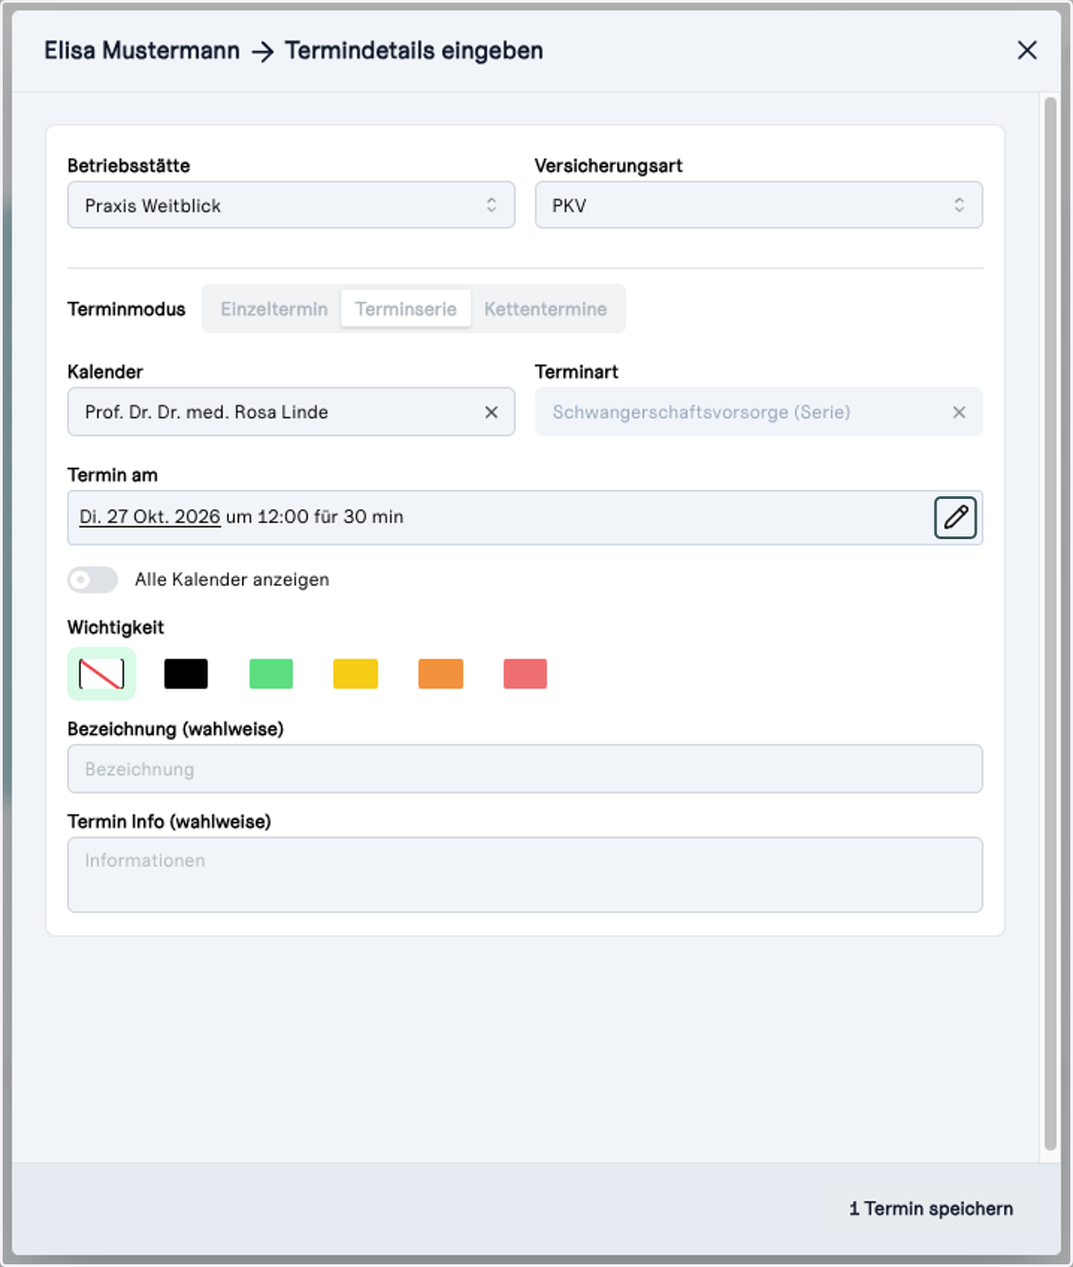This screenshot has height=1267, width=1073.
Task: Choose the green importance swatch
Action: [x=271, y=673]
